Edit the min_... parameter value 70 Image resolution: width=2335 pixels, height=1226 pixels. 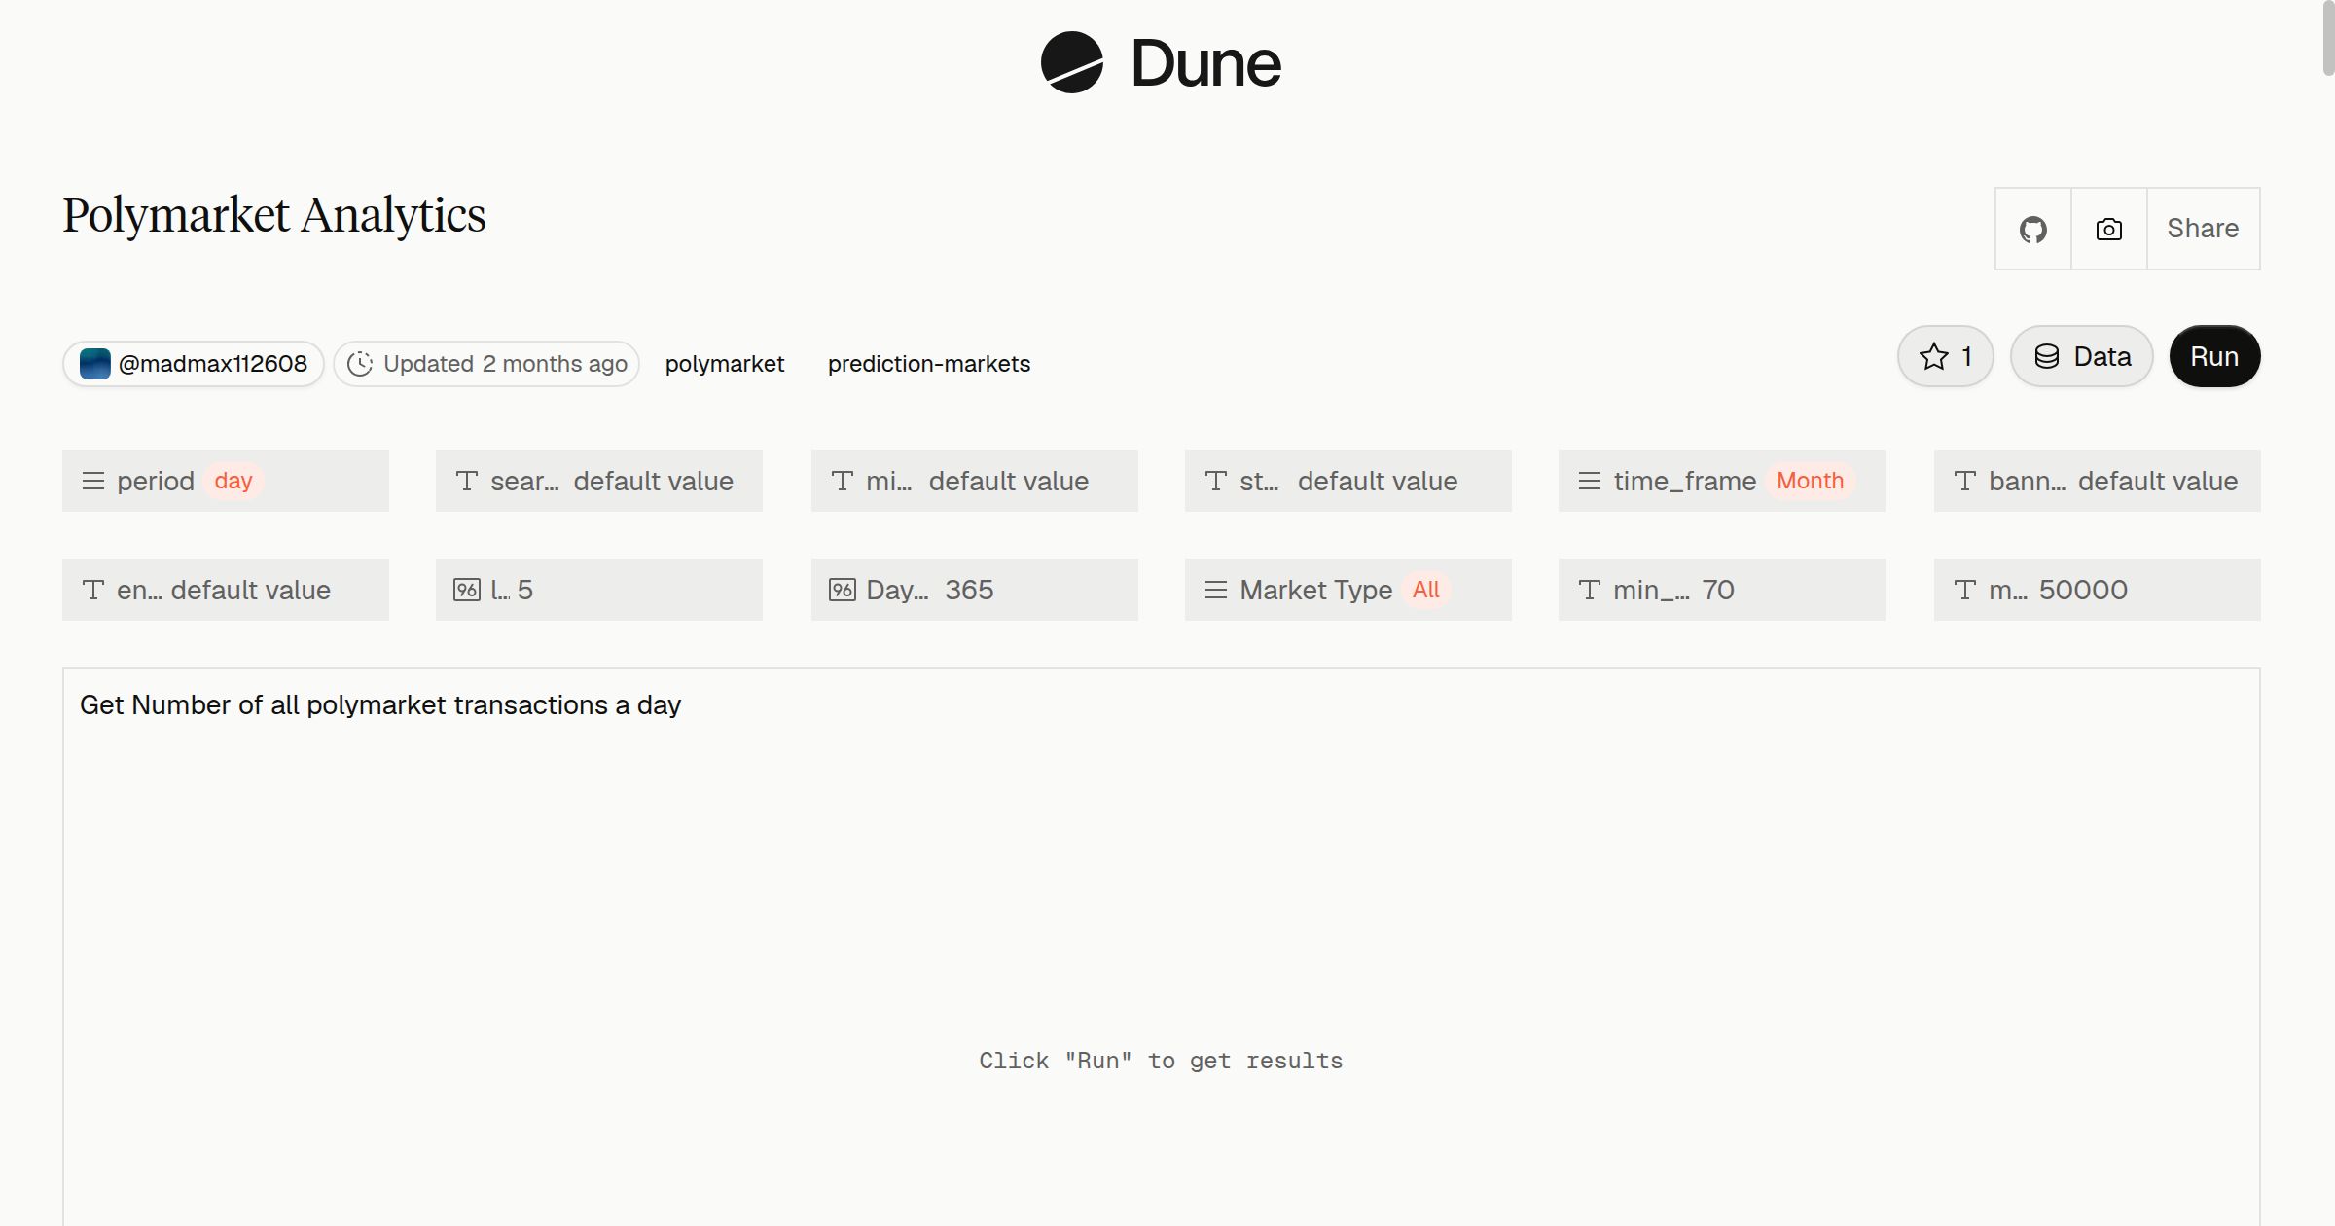click(1722, 590)
